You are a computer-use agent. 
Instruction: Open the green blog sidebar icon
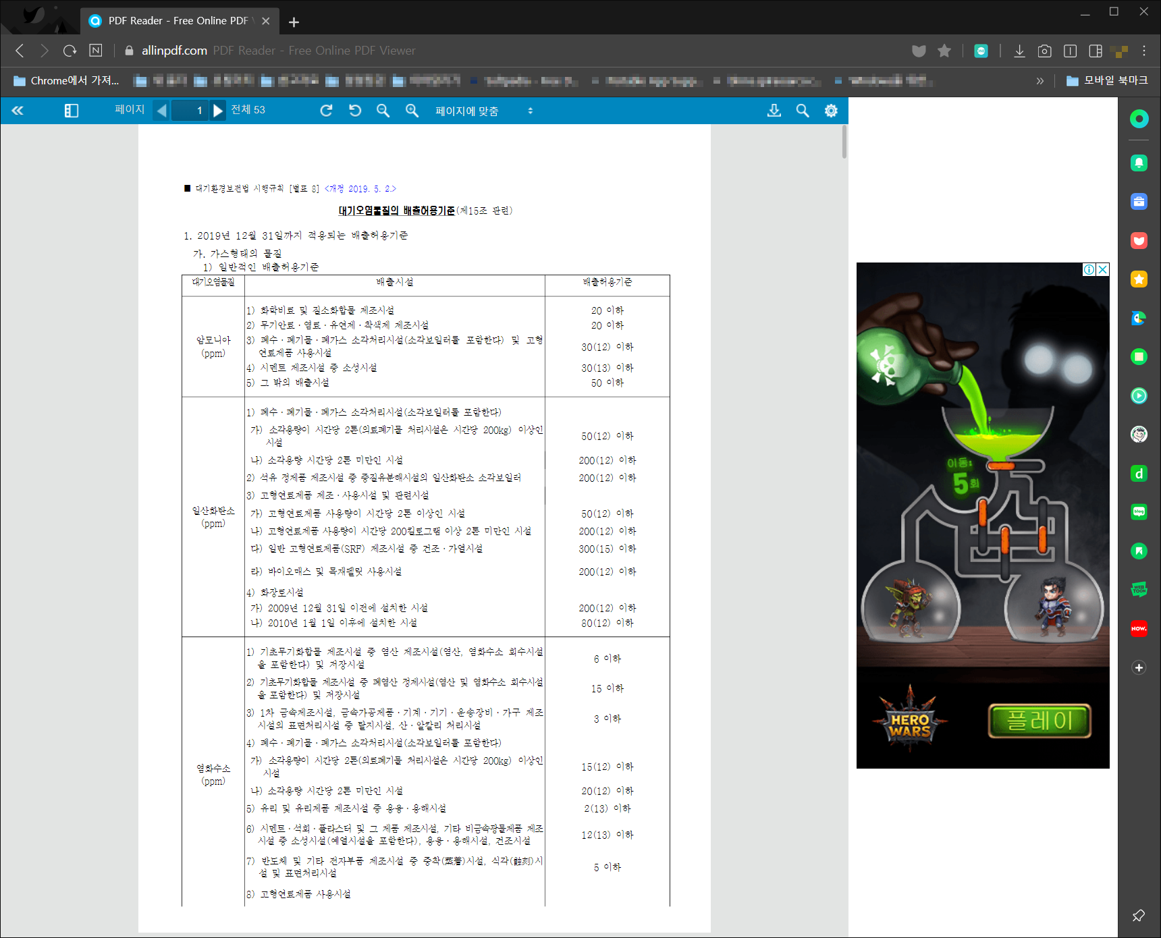click(1139, 512)
